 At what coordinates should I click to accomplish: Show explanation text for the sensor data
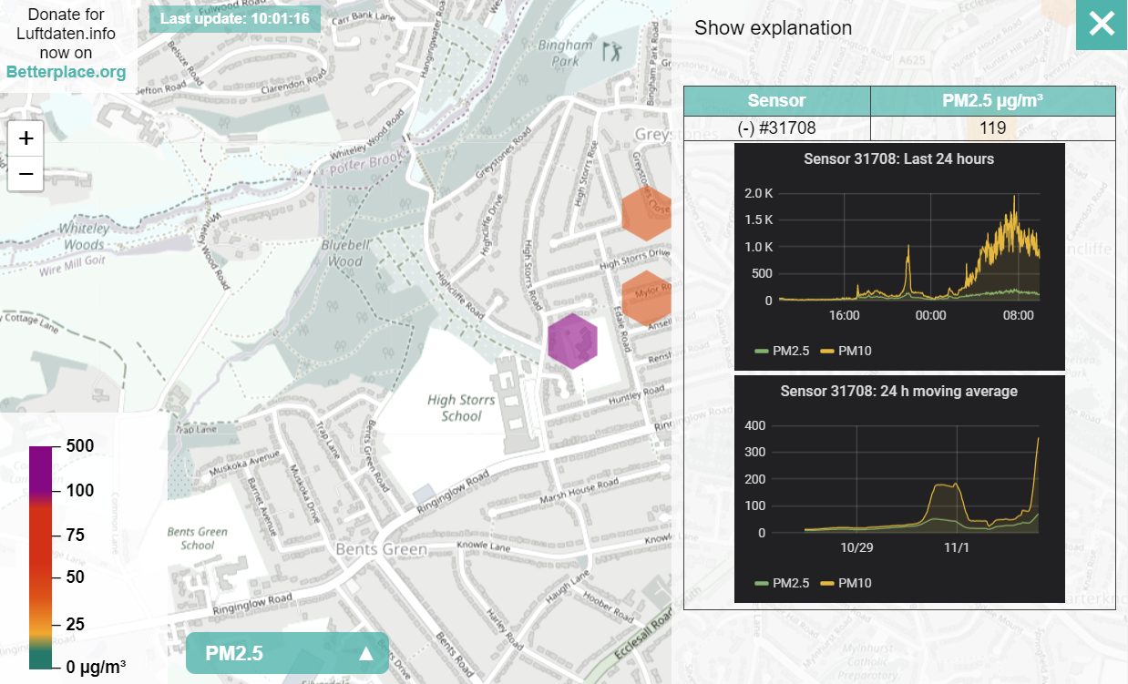tap(773, 28)
